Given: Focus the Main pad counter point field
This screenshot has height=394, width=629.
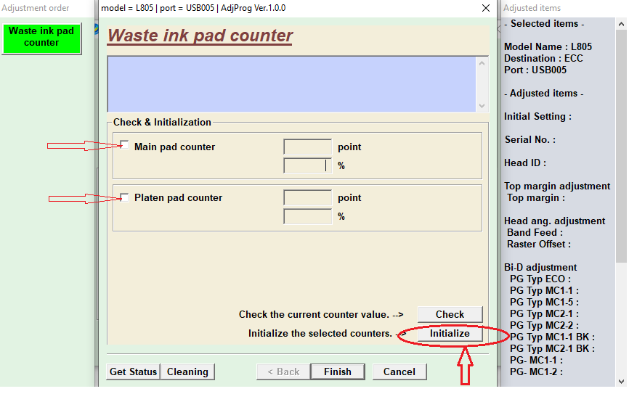Looking at the screenshot, I should point(307,147).
